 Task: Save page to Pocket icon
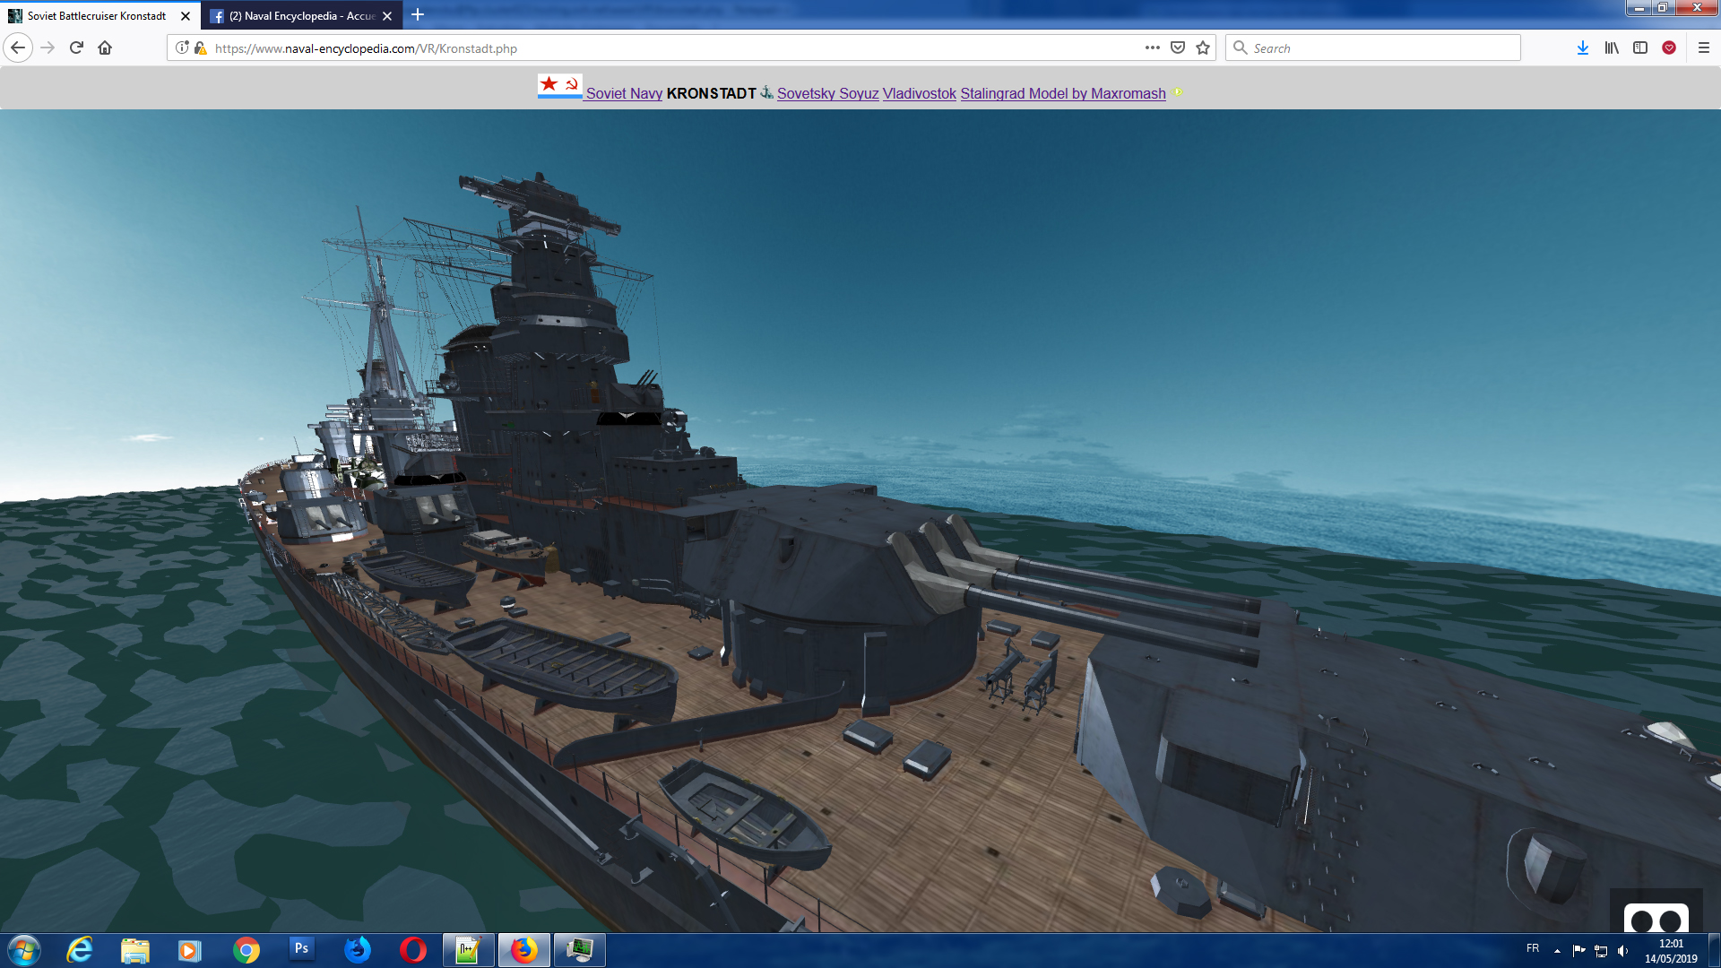pyautogui.click(x=1178, y=48)
